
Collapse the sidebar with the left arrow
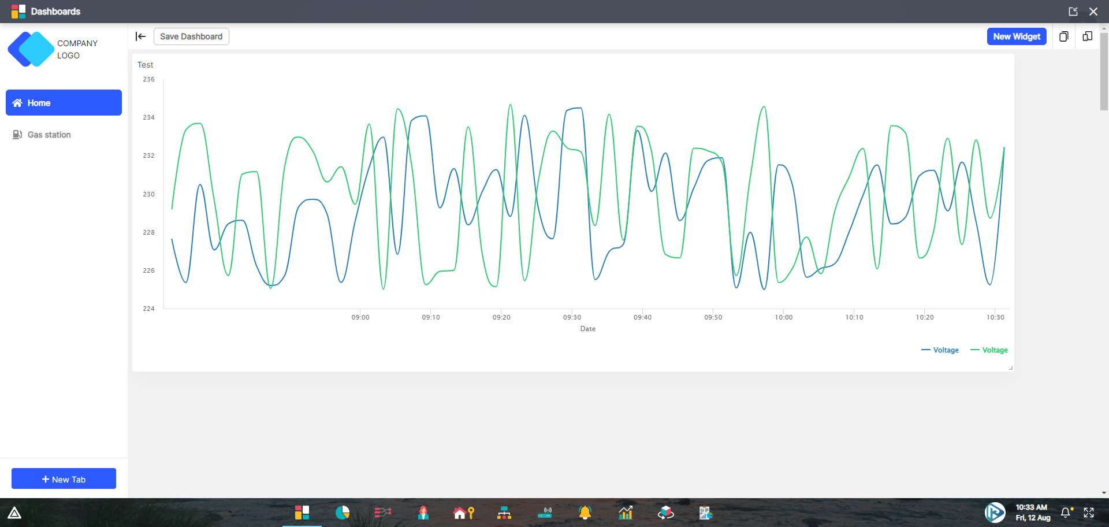point(141,36)
